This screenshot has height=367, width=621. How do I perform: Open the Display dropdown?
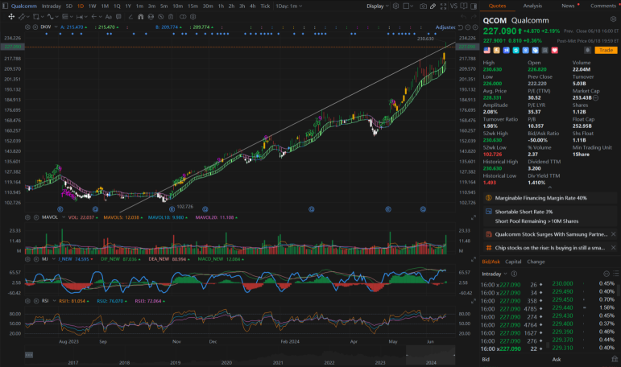[x=378, y=6]
